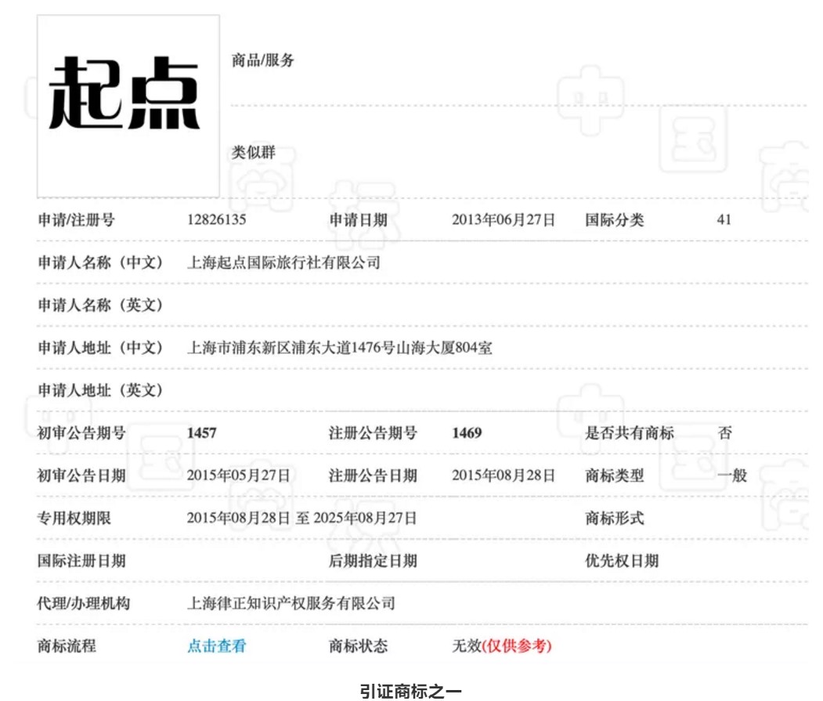The height and width of the screenshot is (701, 823).
Task: Click the 优先权日期 label
Action: tap(622, 561)
